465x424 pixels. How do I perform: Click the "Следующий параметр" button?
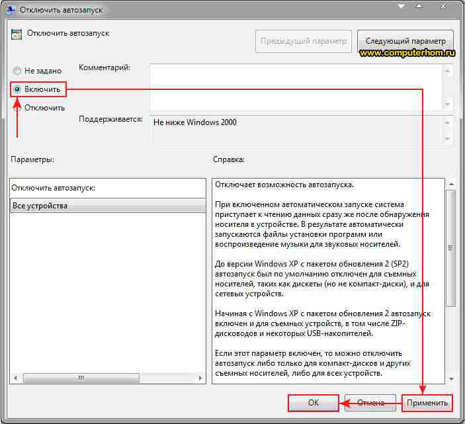(405, 41)
